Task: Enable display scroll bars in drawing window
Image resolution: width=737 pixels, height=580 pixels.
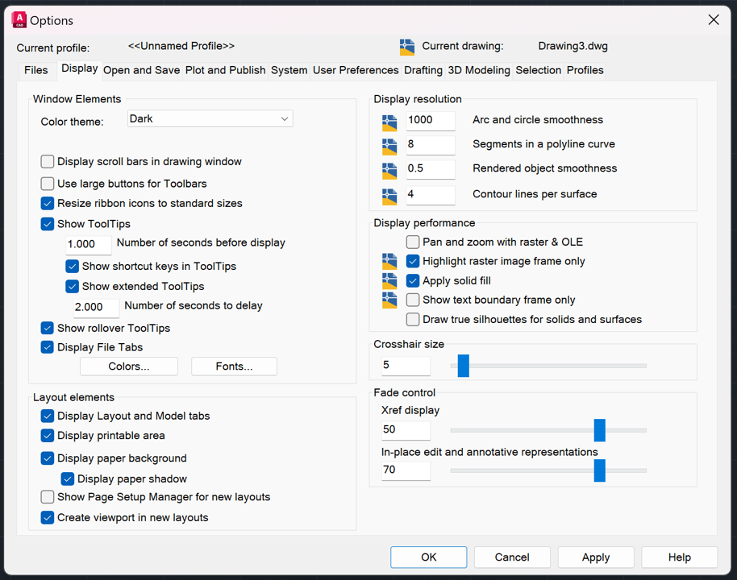Action: 46,161
